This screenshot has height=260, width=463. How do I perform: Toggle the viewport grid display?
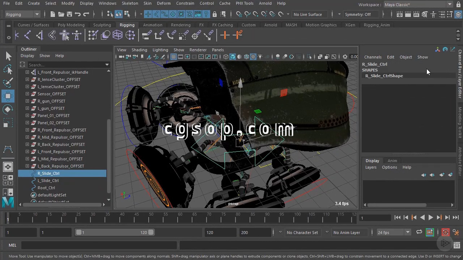tap(174, 57)
